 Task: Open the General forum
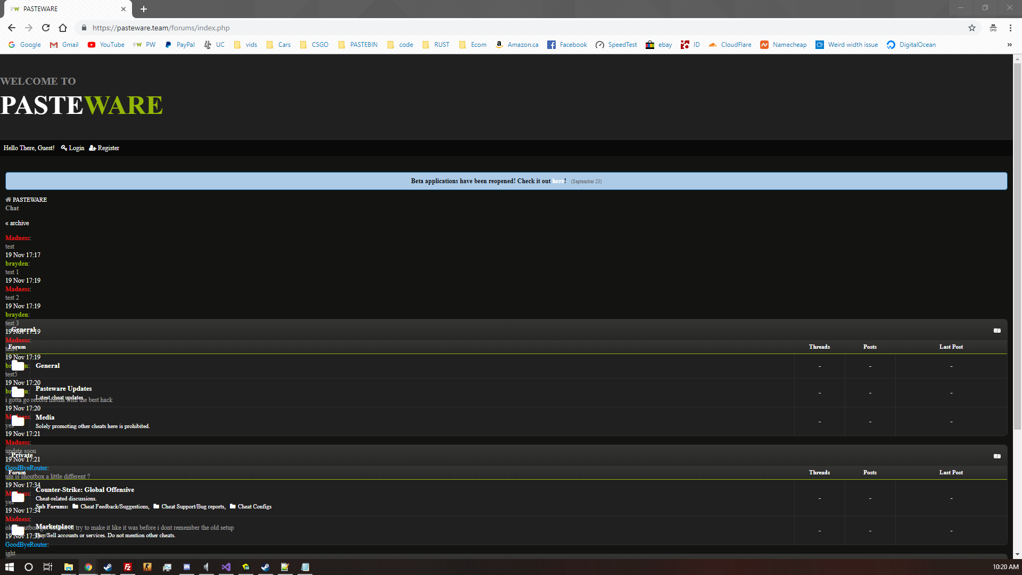[47, 366]
